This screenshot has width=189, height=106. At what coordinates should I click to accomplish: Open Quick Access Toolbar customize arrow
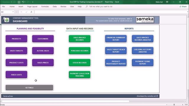[33, 2]
